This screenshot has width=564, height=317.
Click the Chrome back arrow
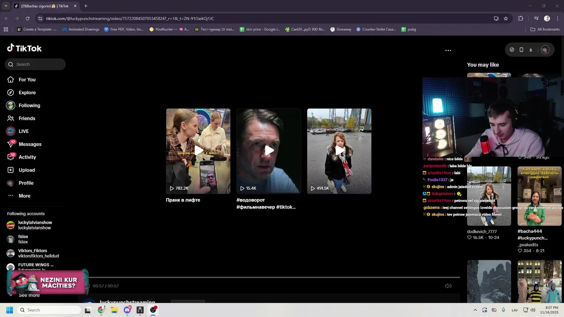click(6, 18)
